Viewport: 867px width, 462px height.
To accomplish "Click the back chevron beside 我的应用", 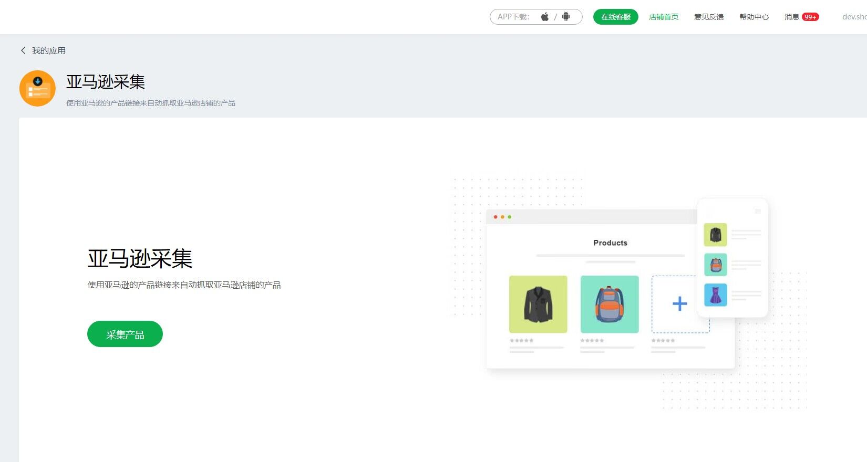I will [23, 50].
